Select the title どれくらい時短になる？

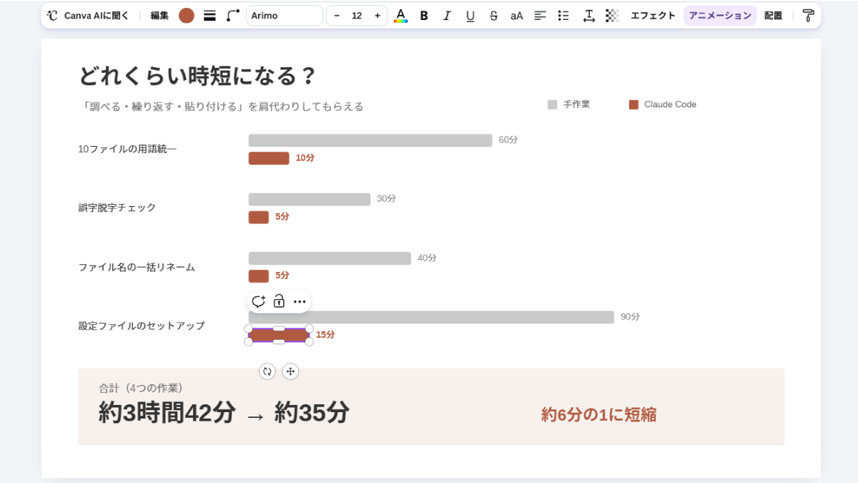click(197, 76)
